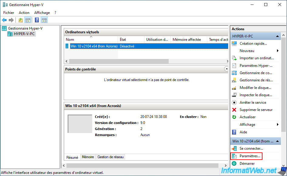Click the blue Help toolbar icon
The image size is (287, 176).
pyautogui.click(x=37, y=20)
